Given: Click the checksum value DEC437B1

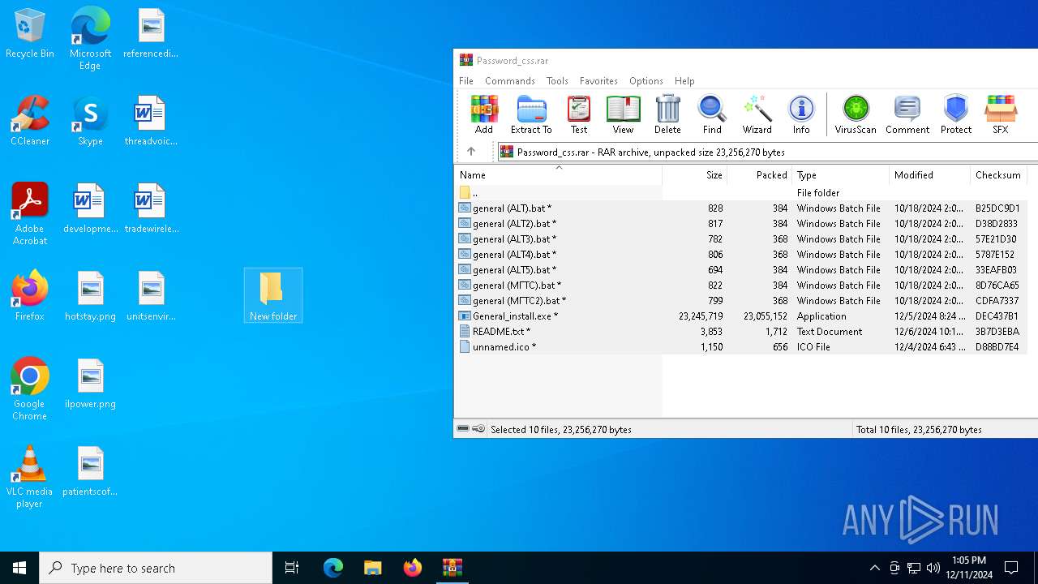Looking at the screenshot, I should click(997, 316).
